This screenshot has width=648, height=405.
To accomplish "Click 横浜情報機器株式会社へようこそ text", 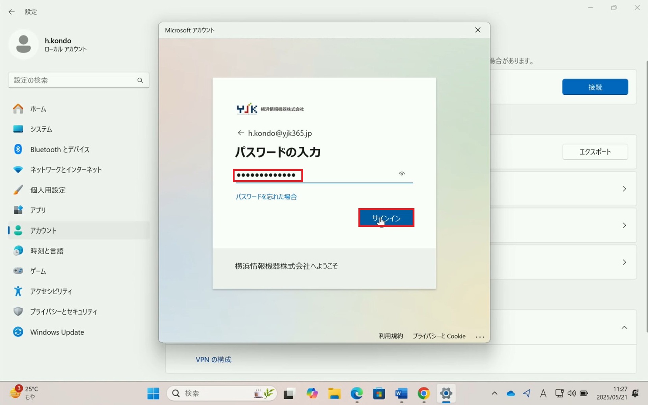I will coord(286,266).
